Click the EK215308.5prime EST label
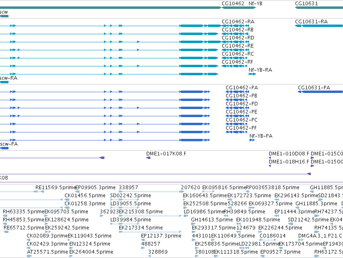 pos(141,212)
